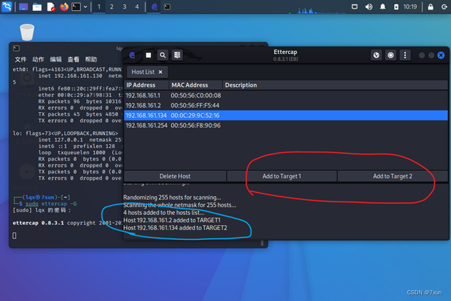Close the Host List tab

click(x=161, y=72)
